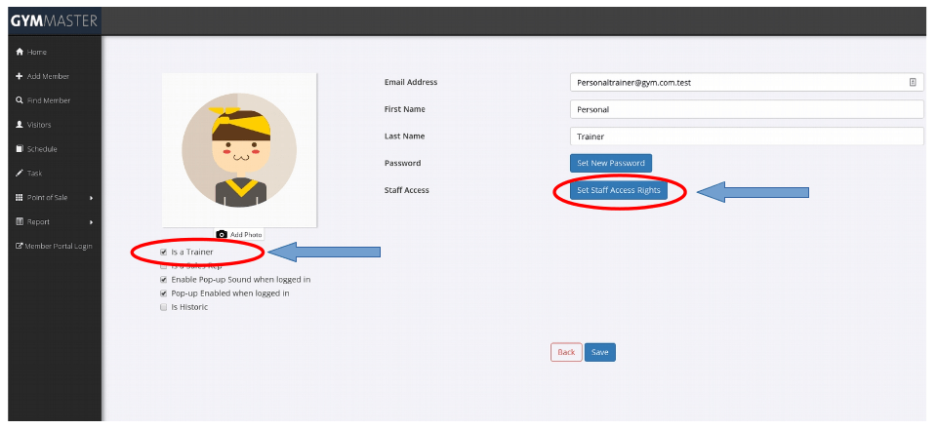
Task: Check the Is Historic checkbox
Action: pos(163,307)
